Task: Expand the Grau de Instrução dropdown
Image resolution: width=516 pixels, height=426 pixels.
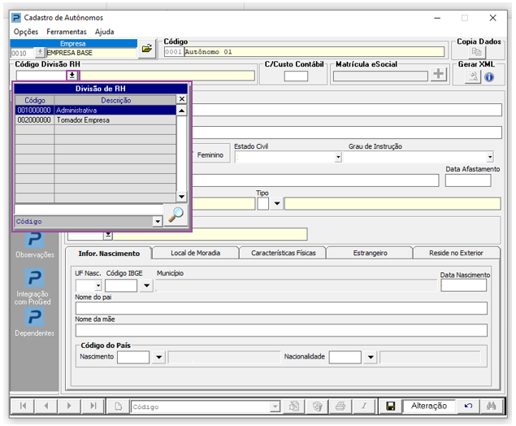Action: tap(489, 157)
